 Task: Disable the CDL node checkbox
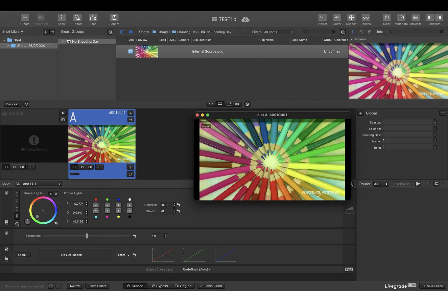point(7,193)
